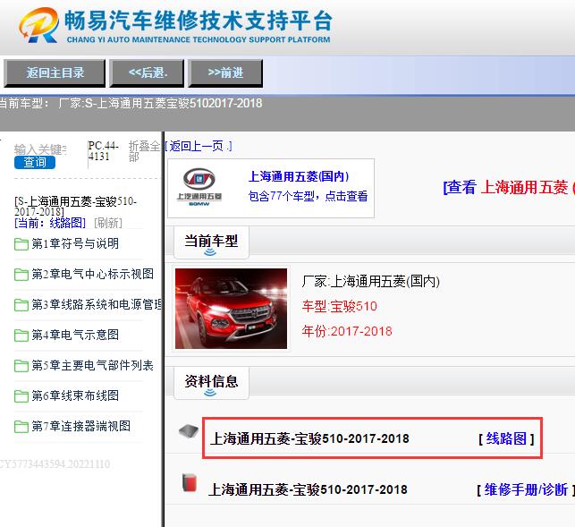Image resolution: width=575 pixels, height=527 pixels.
Task: Select the 当前车型 tab header
Action: coord(211,242)
